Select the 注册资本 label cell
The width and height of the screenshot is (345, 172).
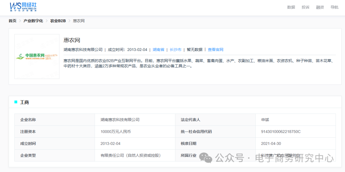pos(55,132)
